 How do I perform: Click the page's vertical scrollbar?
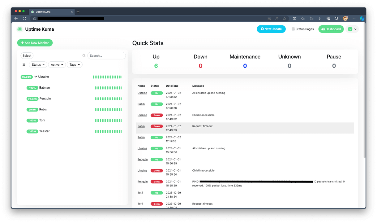click(x=365, y=90)
